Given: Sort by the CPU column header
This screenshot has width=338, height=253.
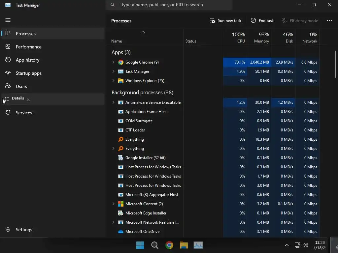Looking at the screenshot, I should point(235,37).
